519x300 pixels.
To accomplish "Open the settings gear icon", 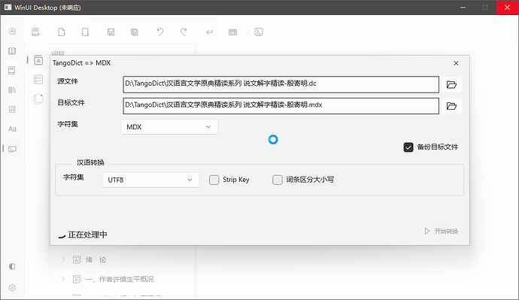I will point(12,288).
